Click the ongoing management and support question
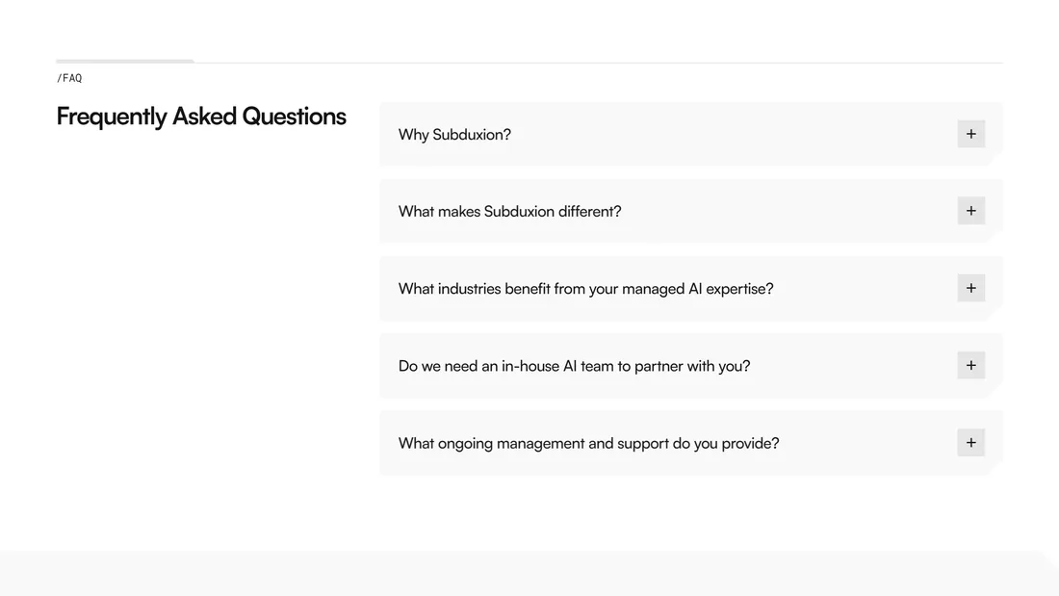This screenshot has height=596, width=1059. point(588,443)
